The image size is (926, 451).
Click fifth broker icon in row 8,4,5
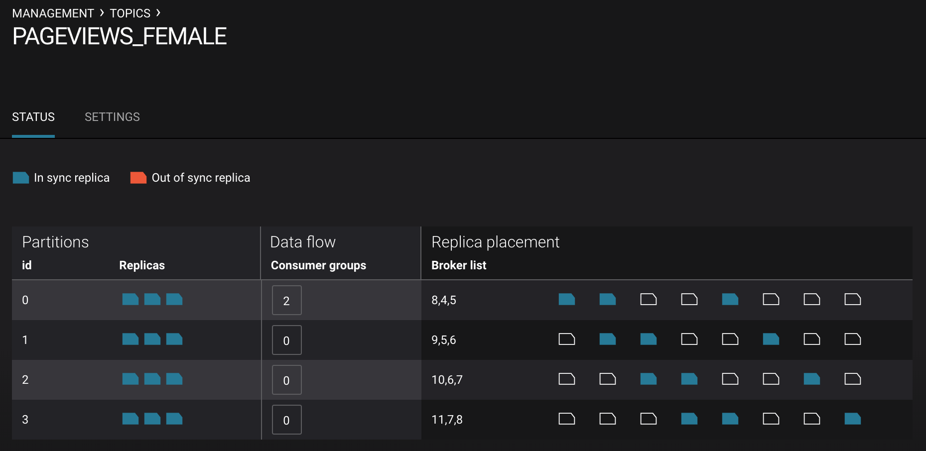730,299
